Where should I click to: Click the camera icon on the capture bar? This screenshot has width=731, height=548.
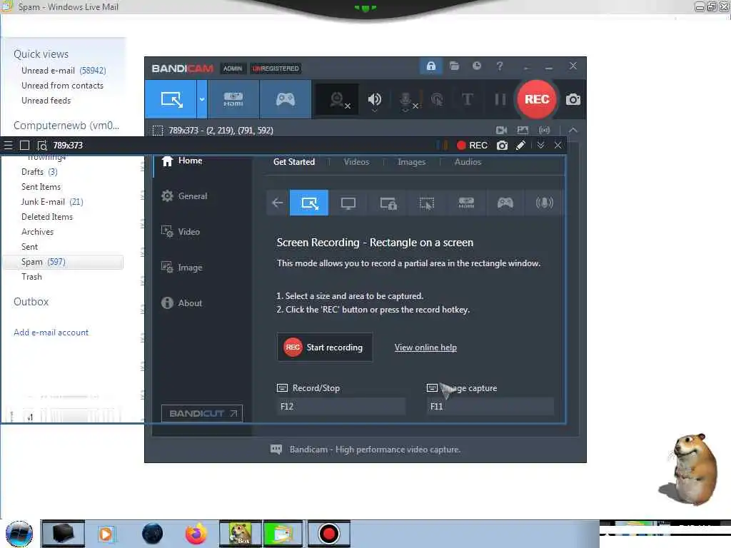pos(502,146)
